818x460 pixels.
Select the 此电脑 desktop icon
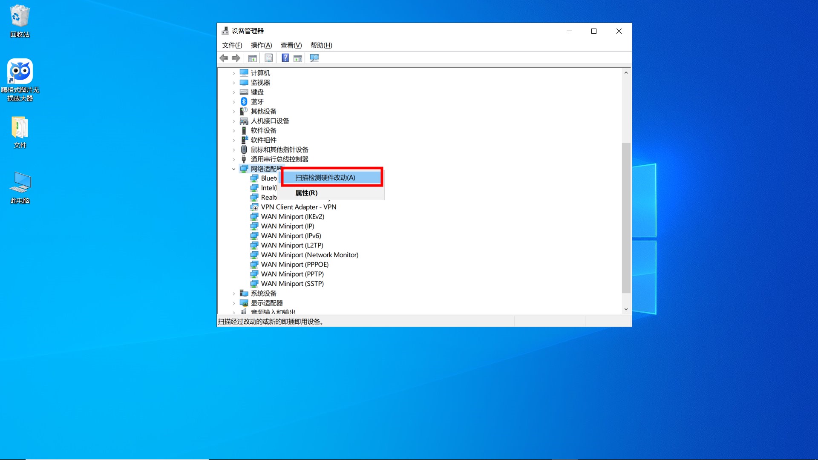tap(20, 187)
